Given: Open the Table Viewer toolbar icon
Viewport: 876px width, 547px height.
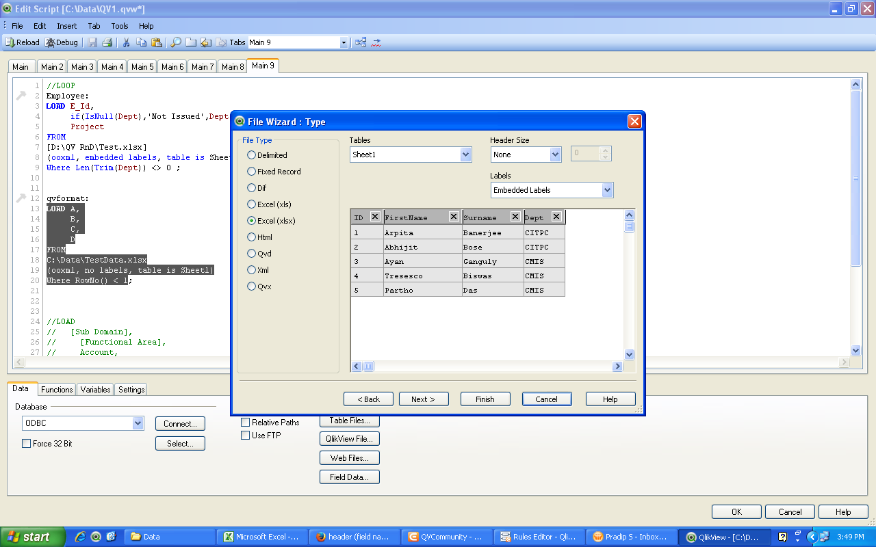Looking at the screenshot, I should [361, 42].
